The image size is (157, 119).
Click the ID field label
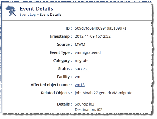(x=69, y=28)
